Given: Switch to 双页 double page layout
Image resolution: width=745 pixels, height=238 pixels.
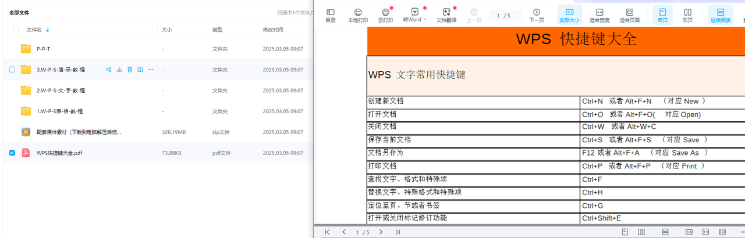Looking at the screenshot, I should [687, 15].
